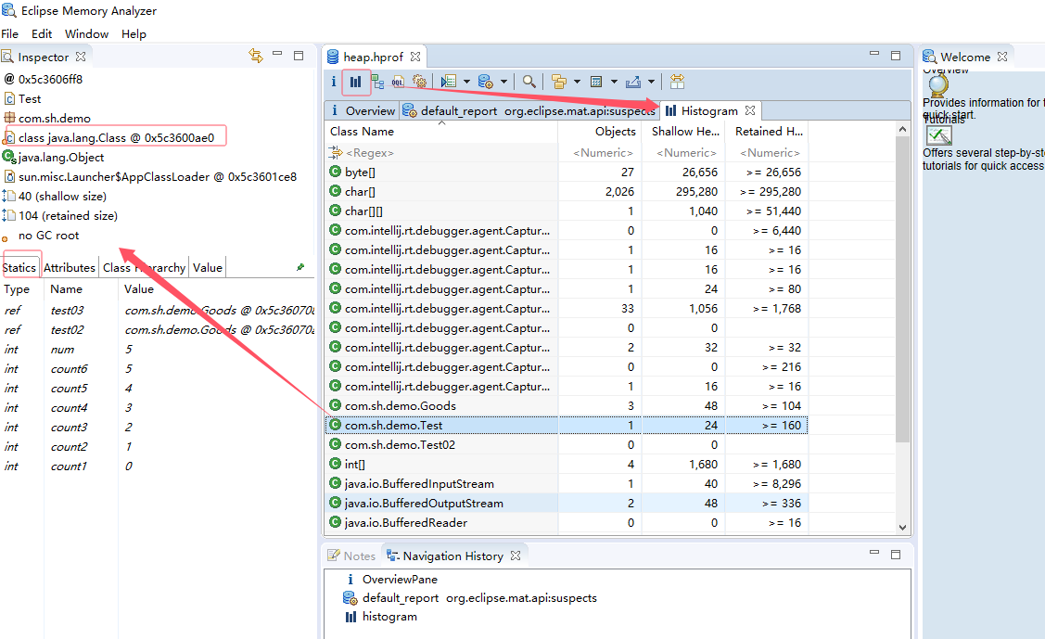This screenshot has height=639, width=1045.
Task: Select the com.sh.demo.Test02 row
Action: 567,444
